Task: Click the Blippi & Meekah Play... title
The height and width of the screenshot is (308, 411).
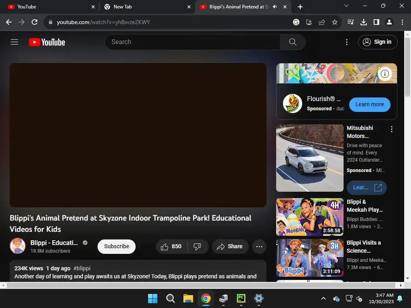Action: (364, 206)
